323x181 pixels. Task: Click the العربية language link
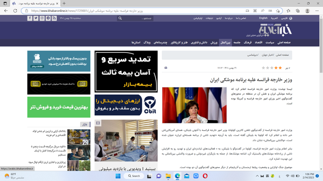(274, 18)
